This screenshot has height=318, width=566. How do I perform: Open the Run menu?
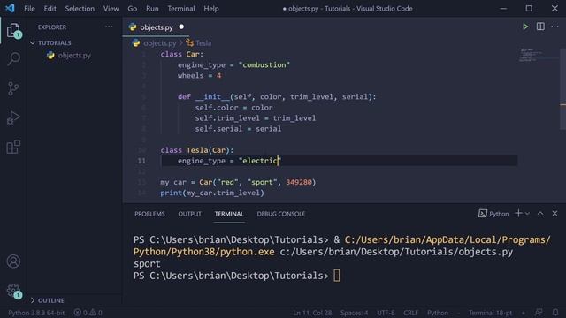click(152, 8)
